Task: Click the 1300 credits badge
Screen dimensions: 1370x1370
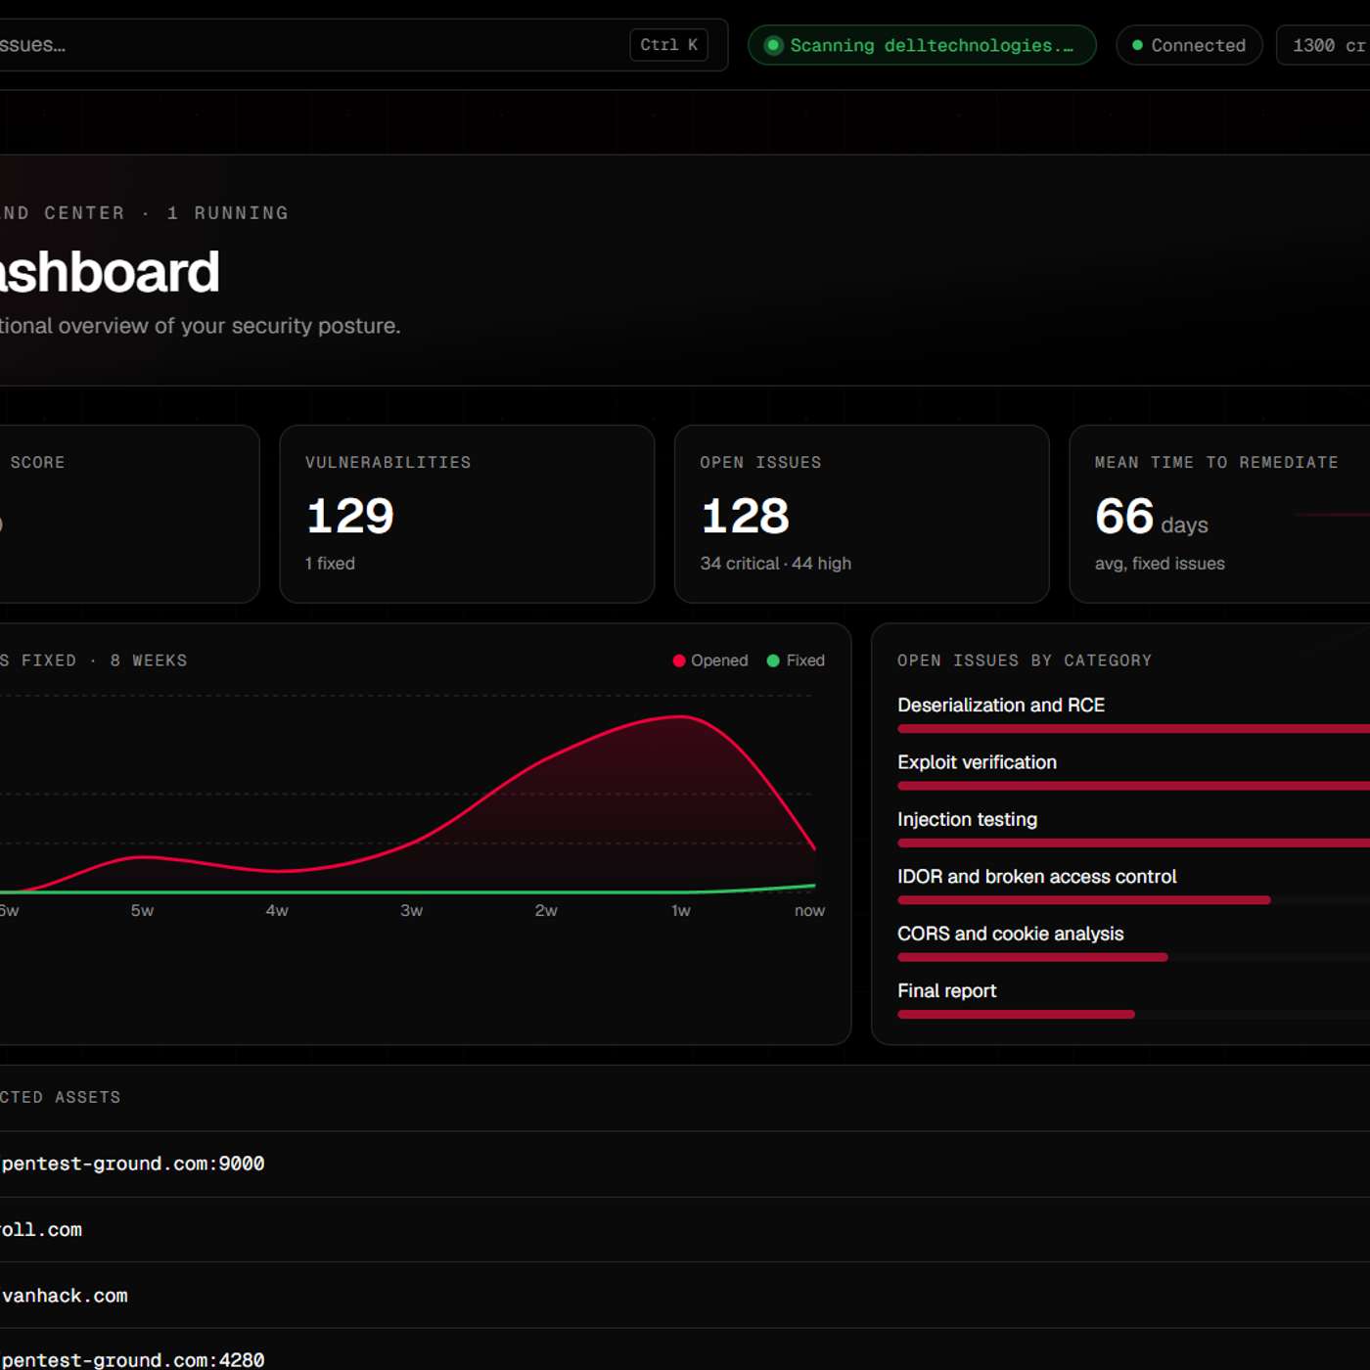Action: 1323,45
